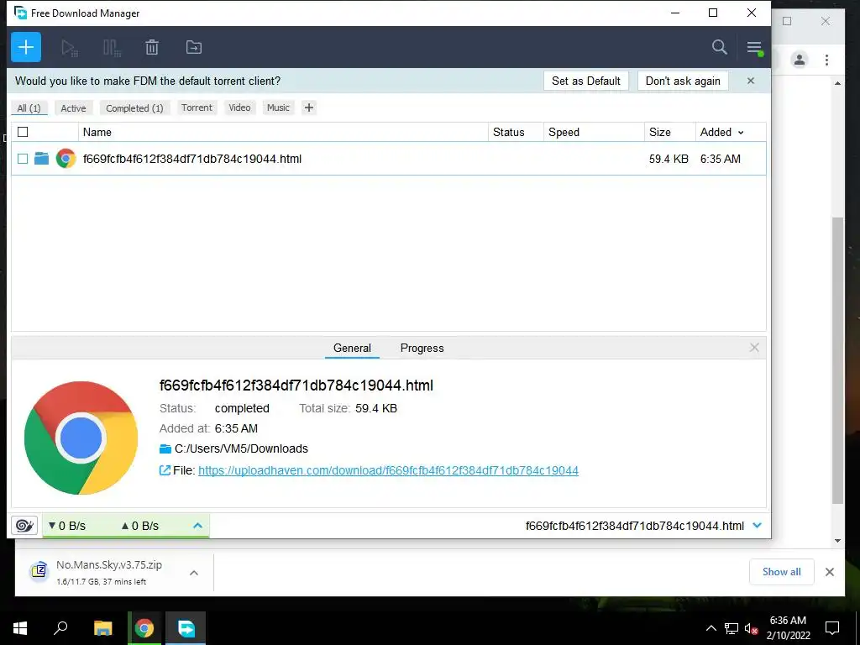The image size is (860, 645).
Task: Click the Chrome scrollbar down arrow
Action: [x=837, y=541]
